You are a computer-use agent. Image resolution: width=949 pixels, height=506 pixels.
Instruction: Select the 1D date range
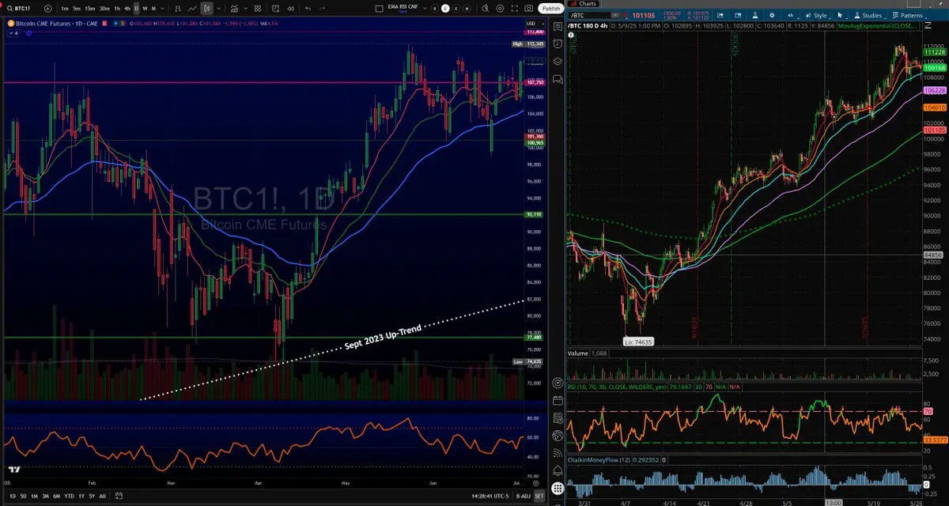tap(13, 496)
